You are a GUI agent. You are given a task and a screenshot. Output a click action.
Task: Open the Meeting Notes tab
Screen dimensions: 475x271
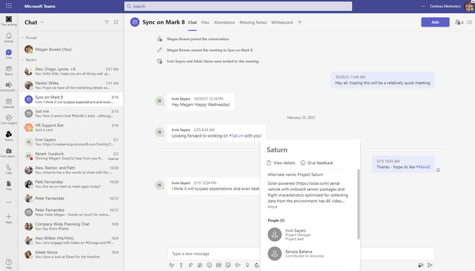[253, 22]
